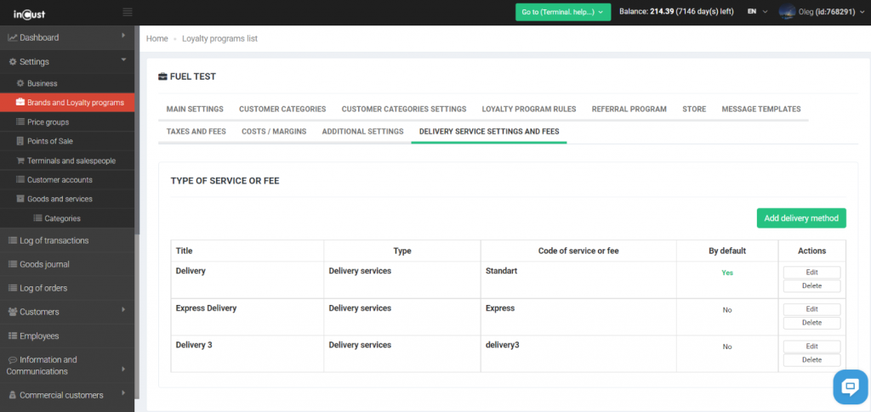Click the Business gear icon in sidebar

20,83
